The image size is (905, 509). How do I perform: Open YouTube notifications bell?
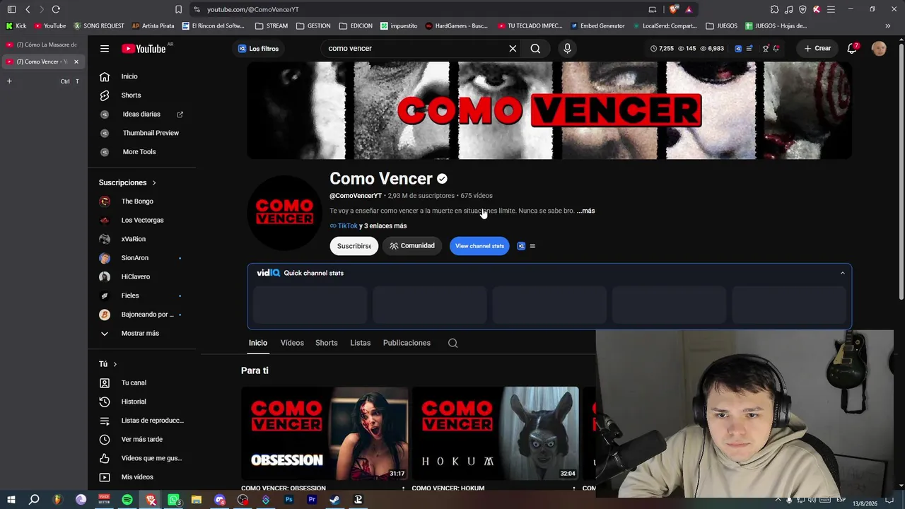click(x=853, y=49)
